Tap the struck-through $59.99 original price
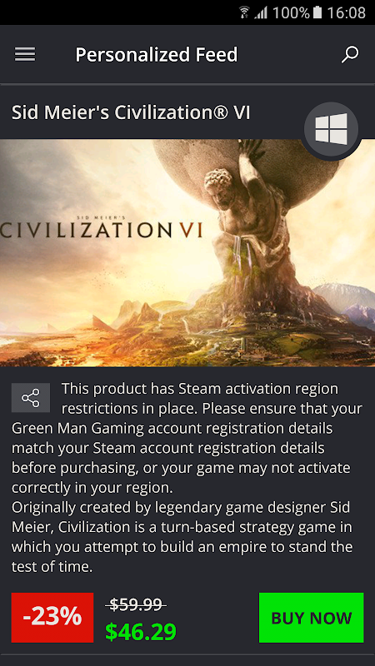Screen dimensions: 375x666 tap(136, 604)
